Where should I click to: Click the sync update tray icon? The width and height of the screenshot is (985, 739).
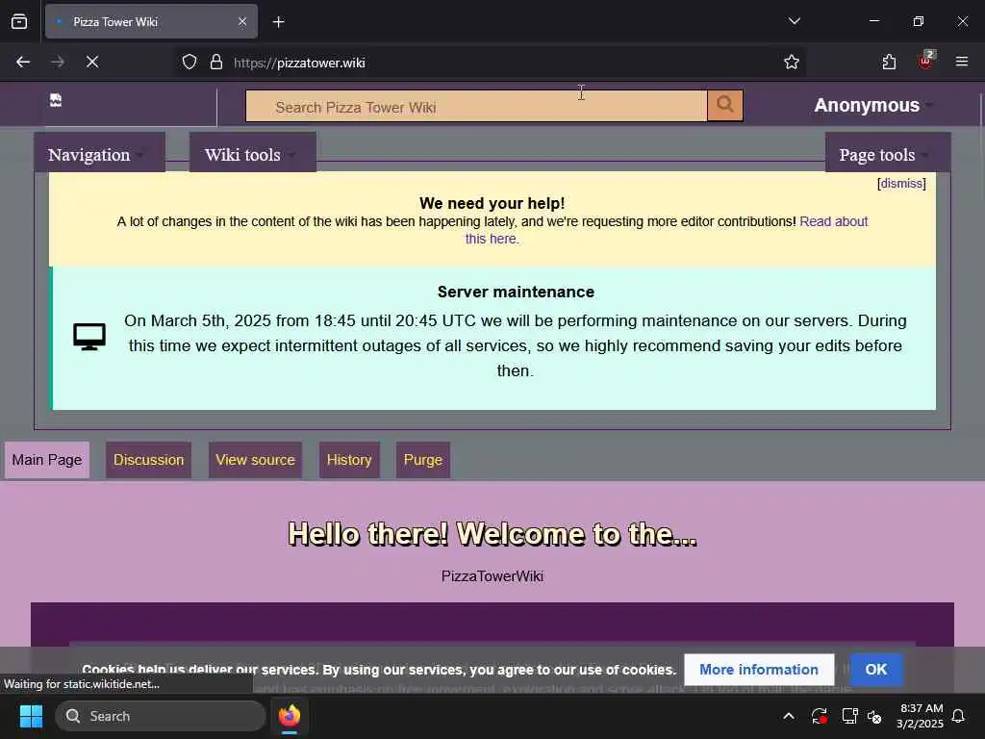(x=820, y=716)
